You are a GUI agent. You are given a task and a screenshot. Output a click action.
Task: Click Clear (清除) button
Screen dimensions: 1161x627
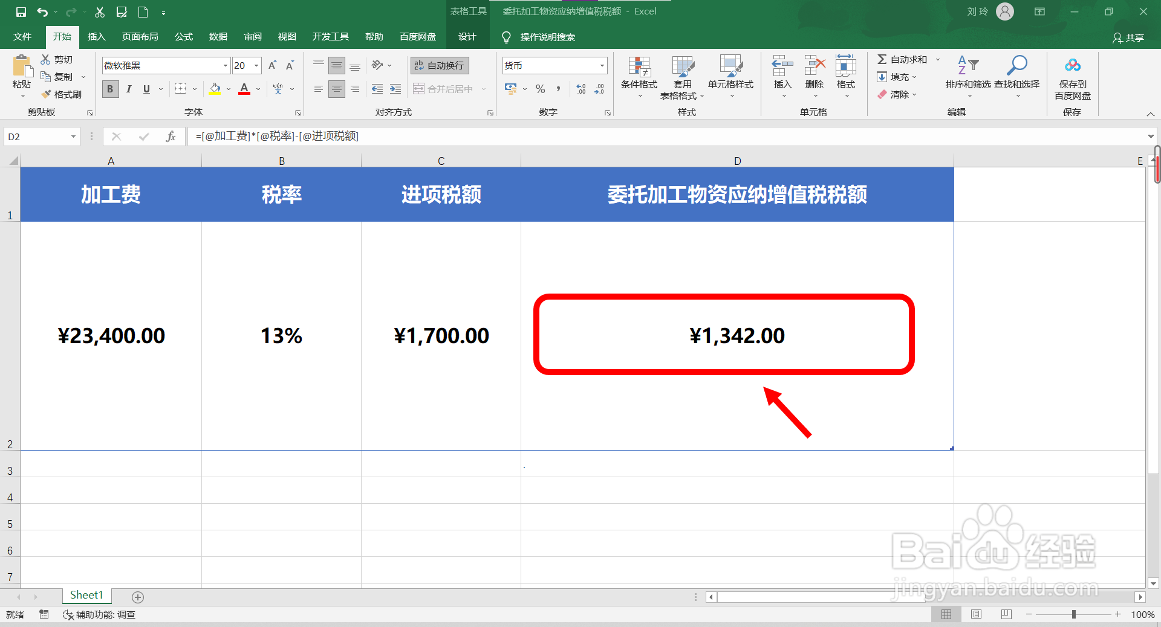coord(894,94)
